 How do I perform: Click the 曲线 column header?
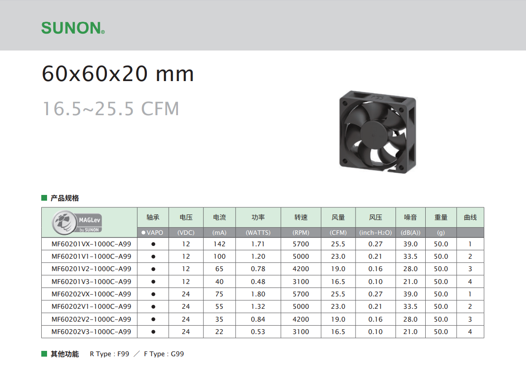coord(470,217)
